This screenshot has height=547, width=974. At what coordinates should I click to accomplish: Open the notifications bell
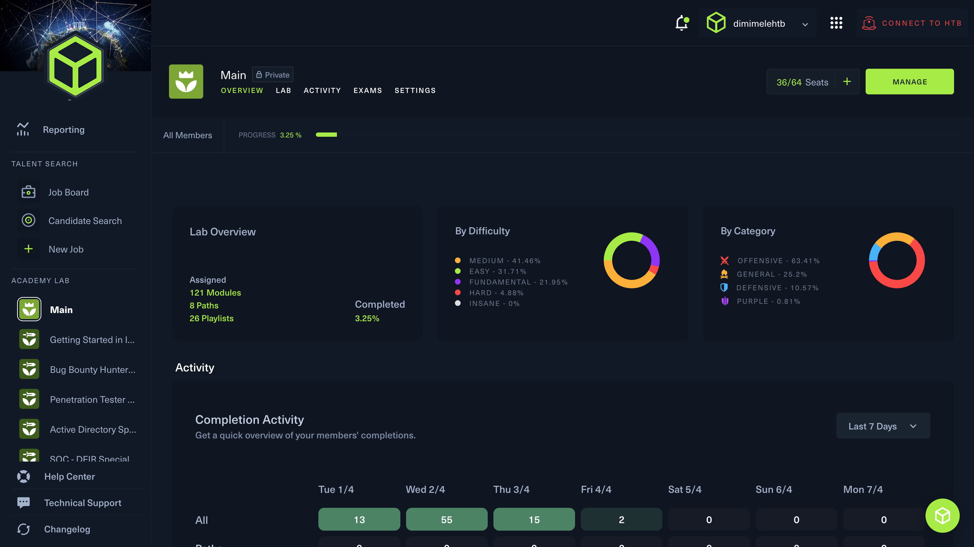682,23
